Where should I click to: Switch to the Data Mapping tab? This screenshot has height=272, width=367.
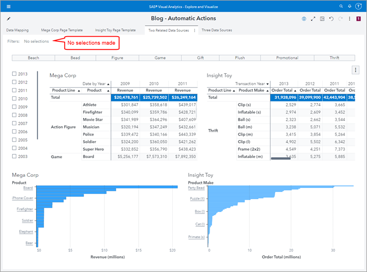17,31
